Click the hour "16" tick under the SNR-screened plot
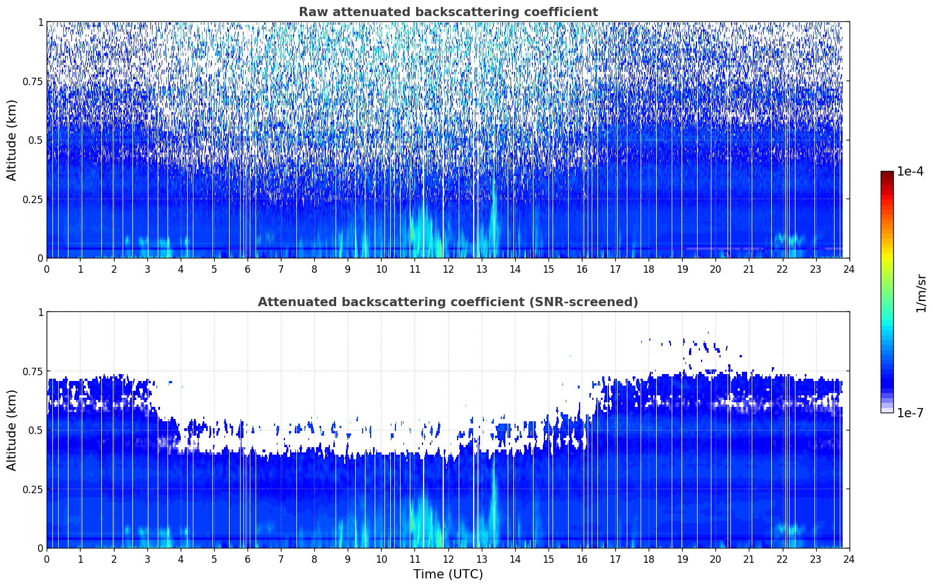Screen dimensions: 933x587 point(582,559)
